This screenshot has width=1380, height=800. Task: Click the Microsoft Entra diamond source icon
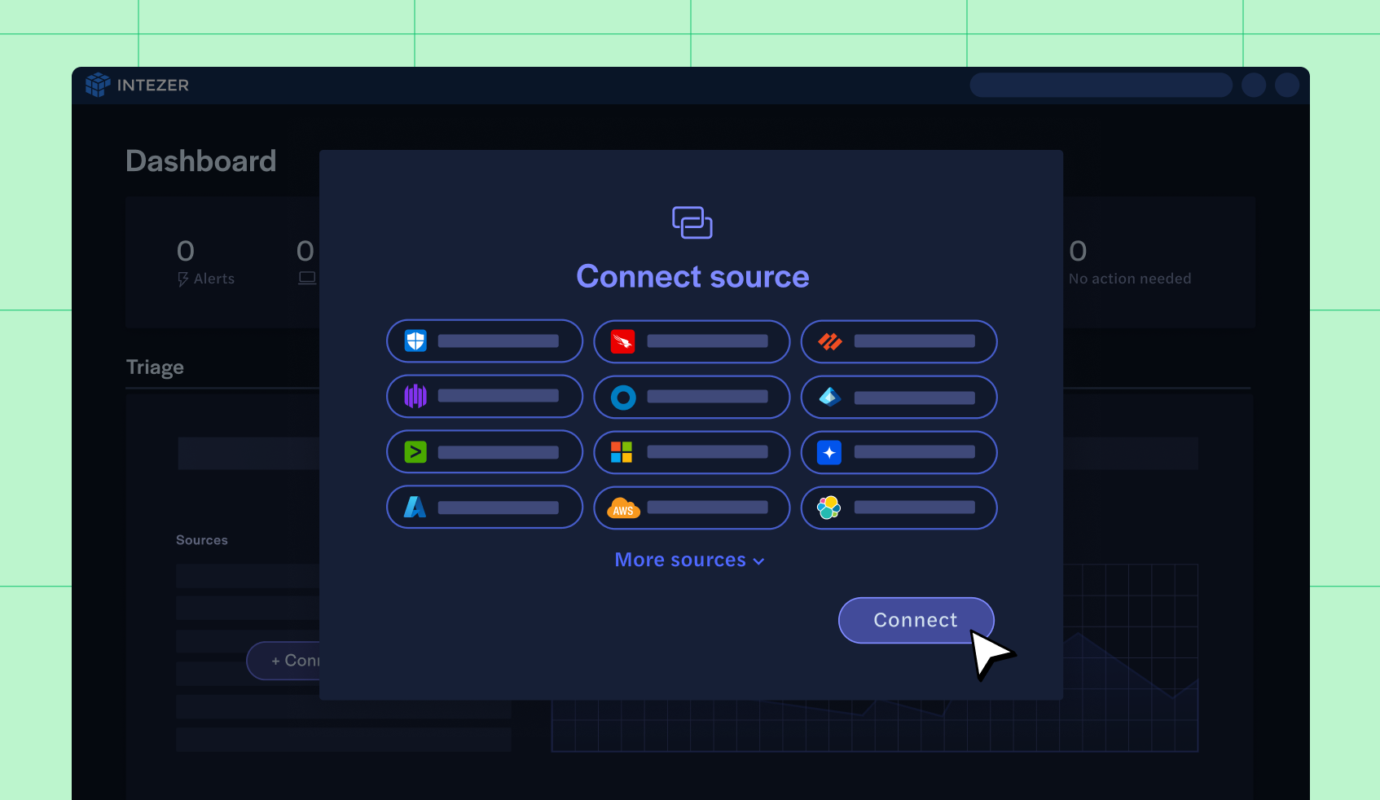click(829, 397)
